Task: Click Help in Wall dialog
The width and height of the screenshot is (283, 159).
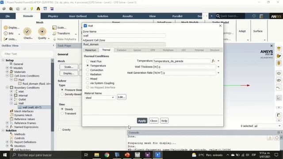Action: click(x=164, y=121)
